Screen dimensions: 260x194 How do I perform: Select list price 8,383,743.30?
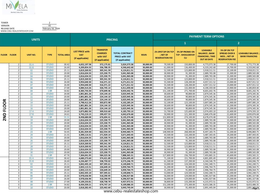coord(85,91)
